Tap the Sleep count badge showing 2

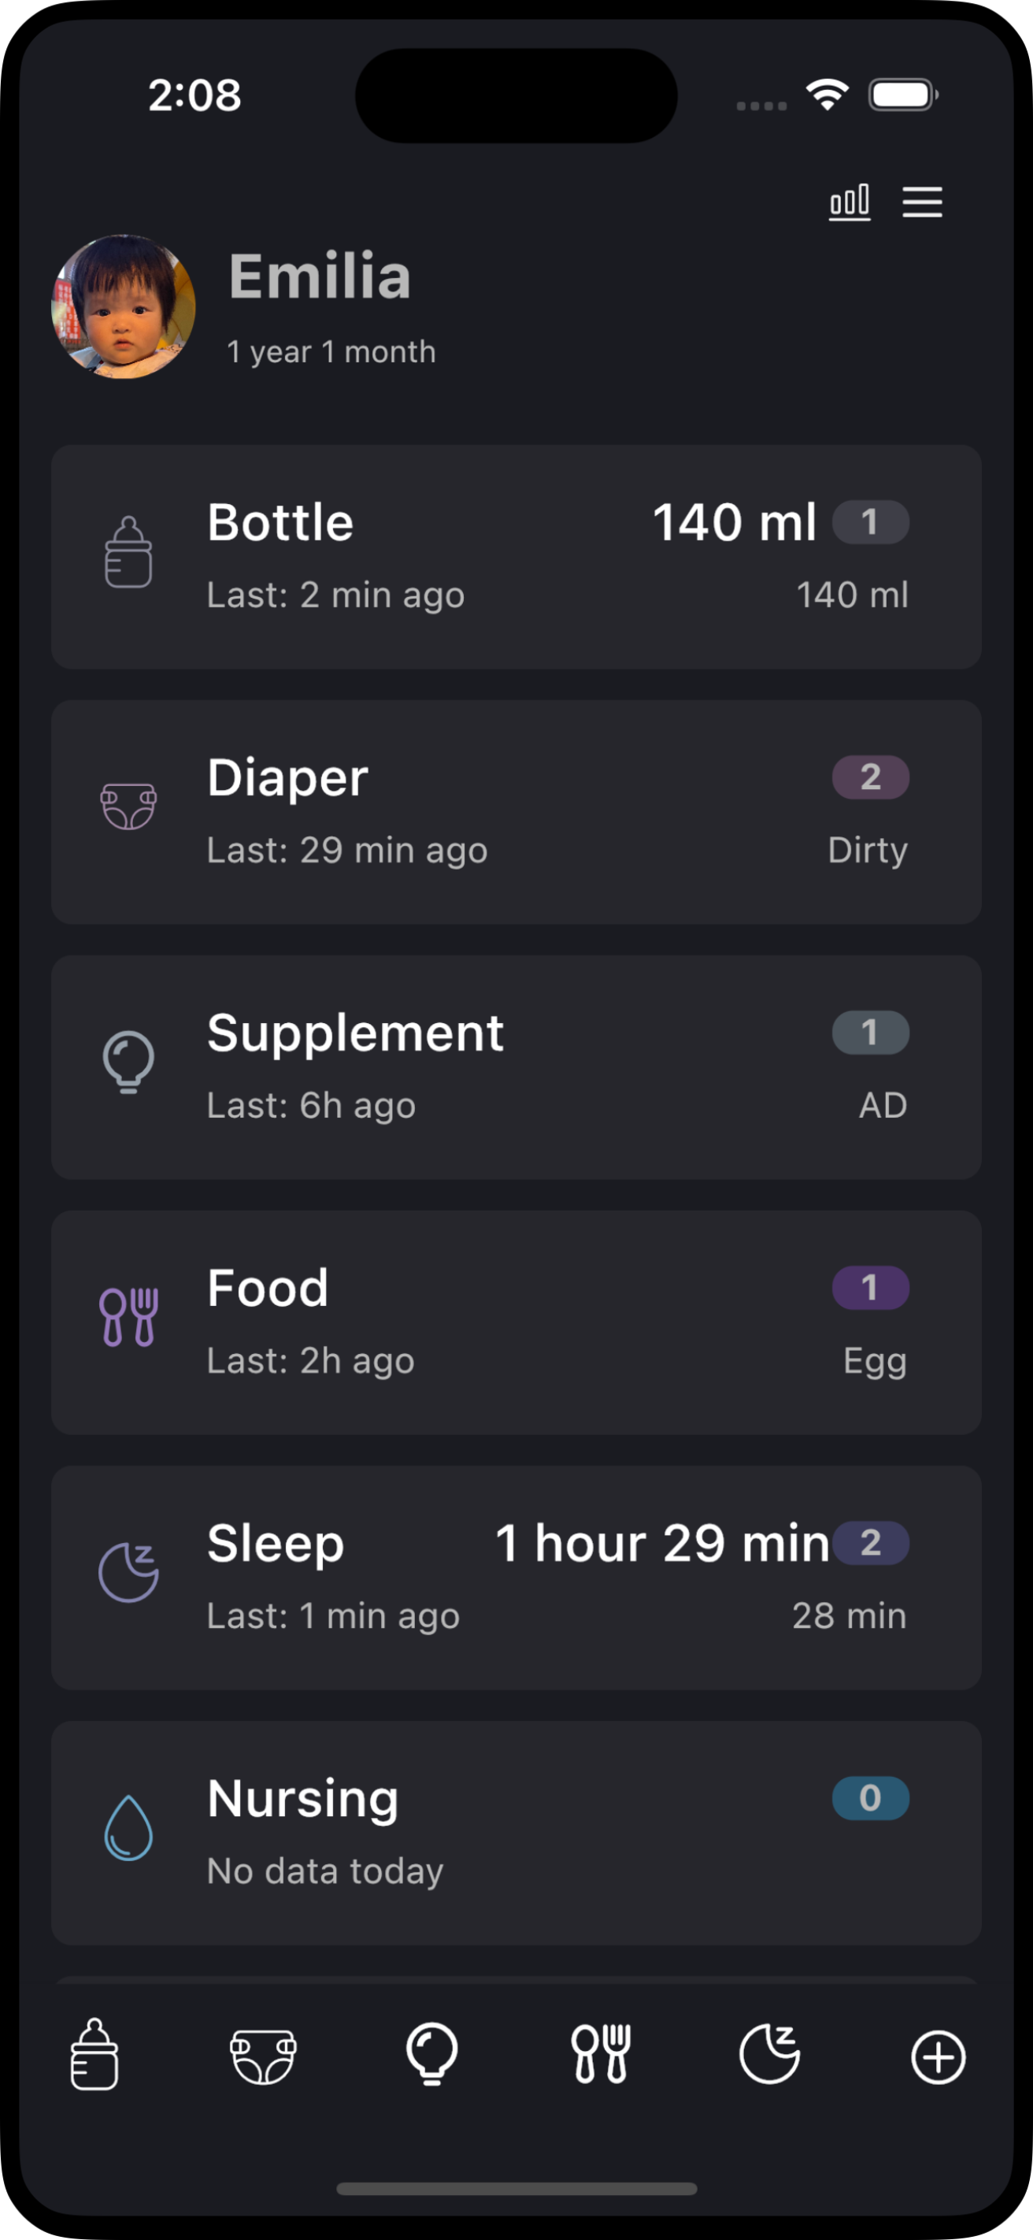click(870, 1543)
